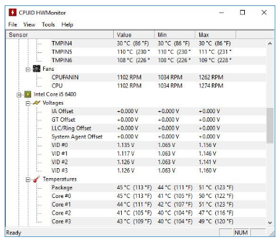280x239 pixels.
Task: Click the 1262 RPM max value
Action: pos(211,77)
